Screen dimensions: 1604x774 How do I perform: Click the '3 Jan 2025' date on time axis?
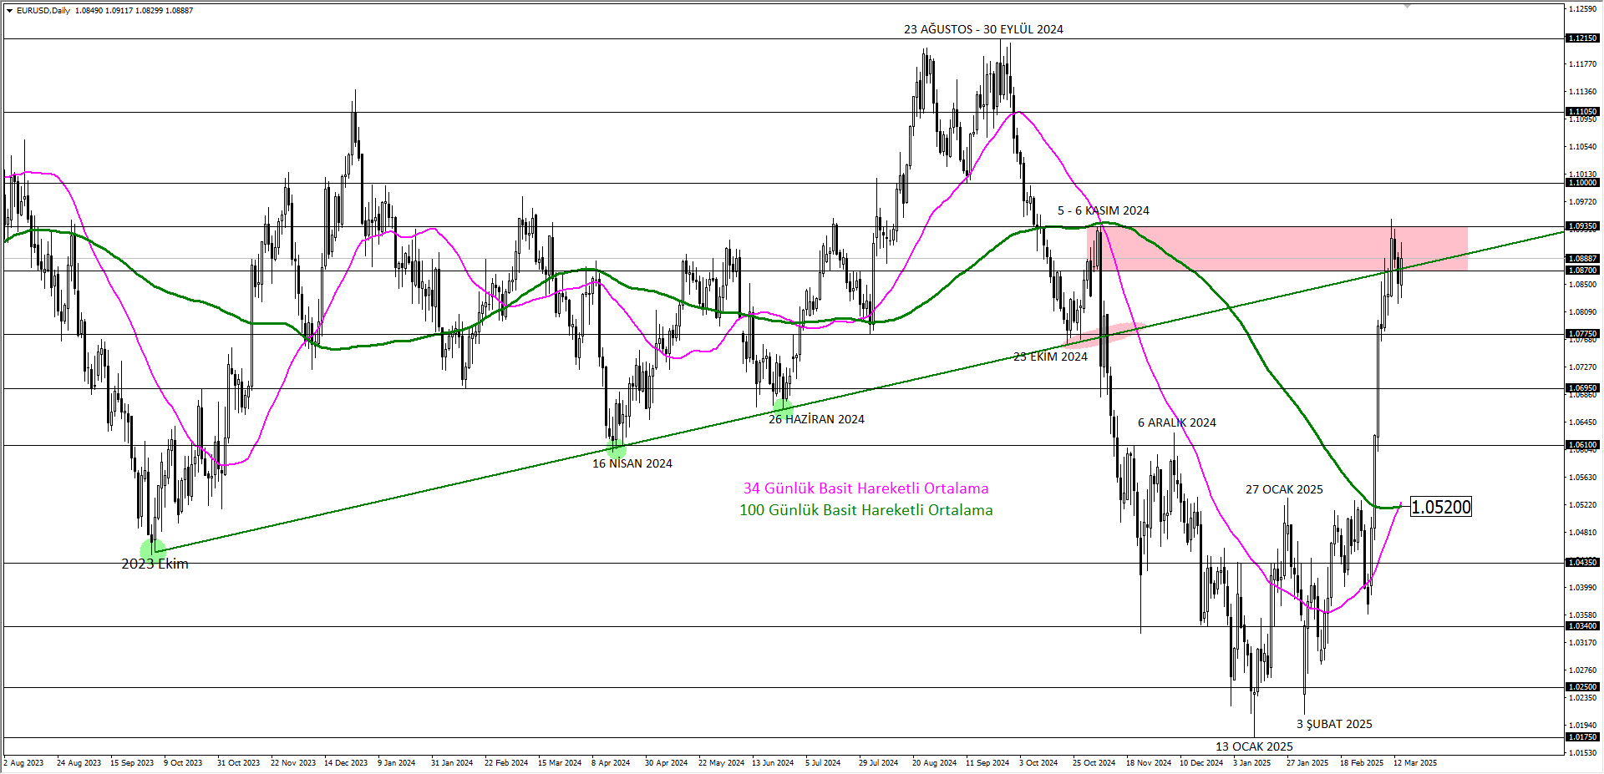(x=1251, y=763)
